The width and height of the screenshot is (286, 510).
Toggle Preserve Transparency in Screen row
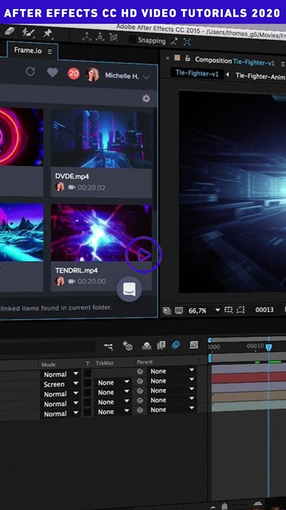tap(87, 384)
